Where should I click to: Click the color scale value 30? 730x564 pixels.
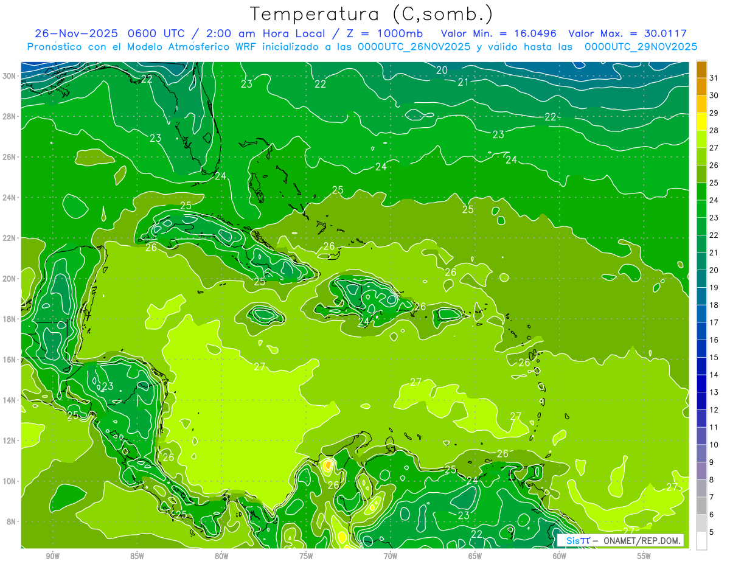click(714, 96)
